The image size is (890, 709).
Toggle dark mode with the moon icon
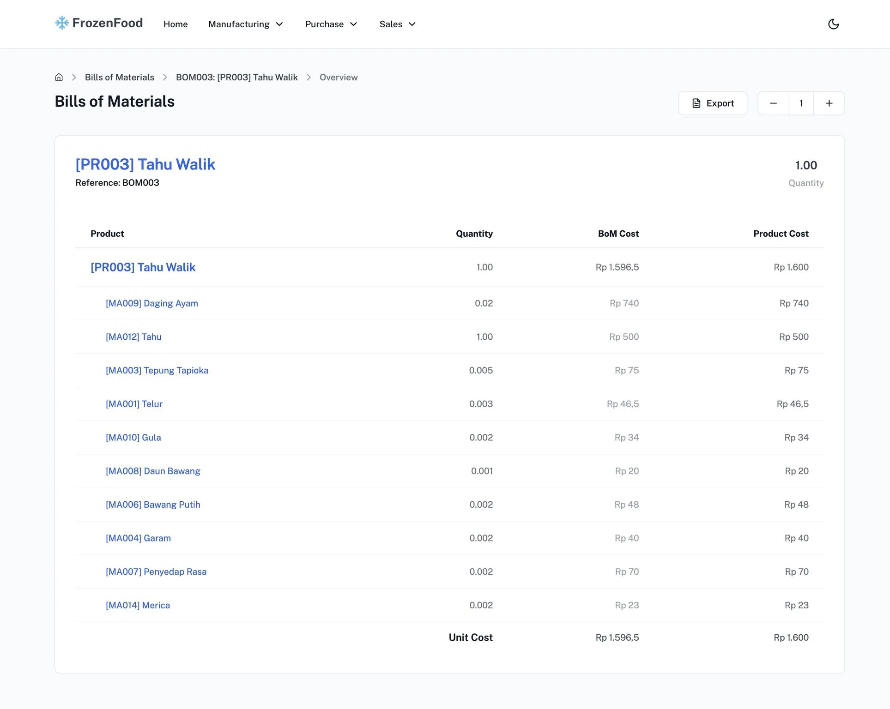coord(833,24)
